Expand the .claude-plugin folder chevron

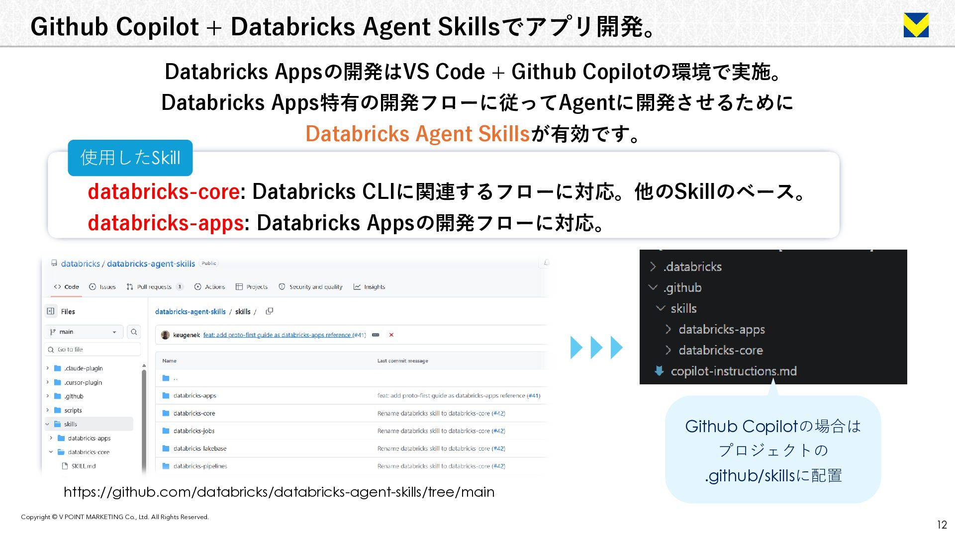pos(48,368)
